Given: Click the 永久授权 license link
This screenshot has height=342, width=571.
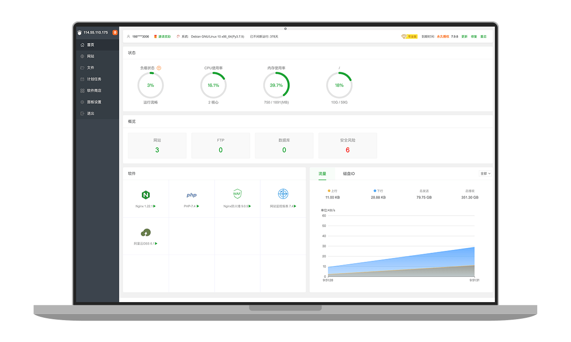Looking at the screenshot, I should pos(443,37).
